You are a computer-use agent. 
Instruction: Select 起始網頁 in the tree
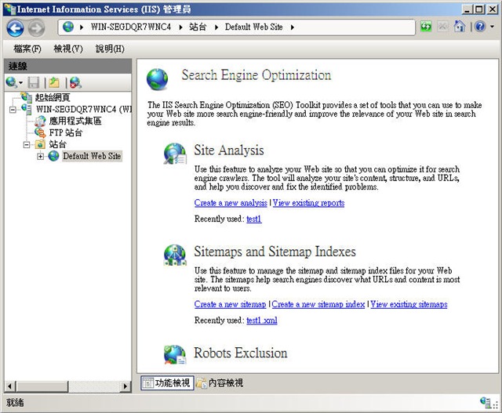tap(53, 97)
